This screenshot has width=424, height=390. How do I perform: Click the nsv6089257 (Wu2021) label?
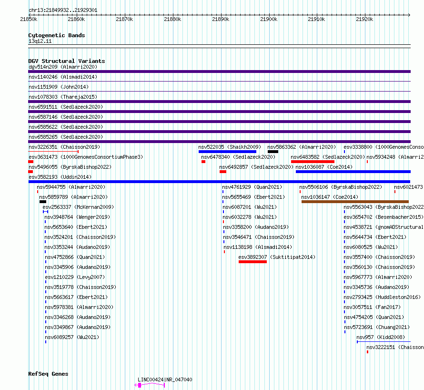[x=72, y=337]
